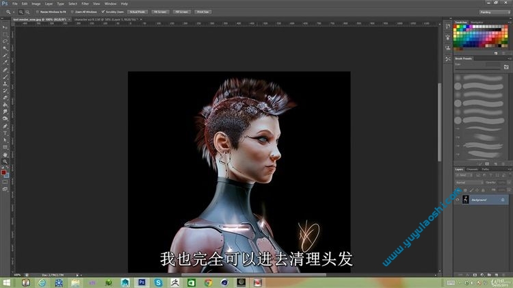
Task: Open the Brush Presets panel flyout menu
Action: pyautogui.click(x=510, y=59)
